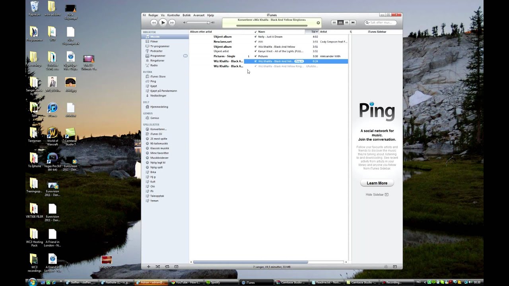Open the Kontroller menu
509x286 pixels.
173,15
